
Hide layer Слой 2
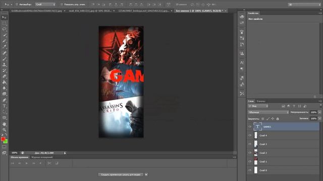click(x=250, y=153)
